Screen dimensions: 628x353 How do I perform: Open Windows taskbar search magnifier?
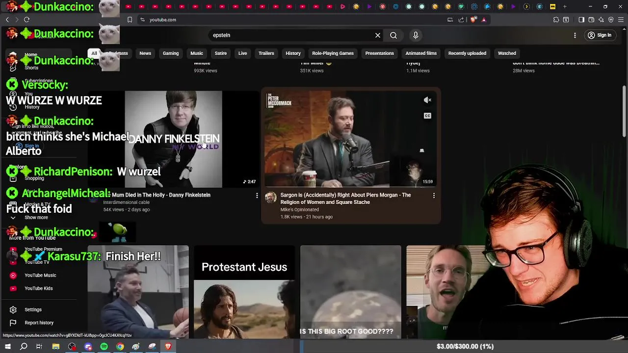click(24, 347)
